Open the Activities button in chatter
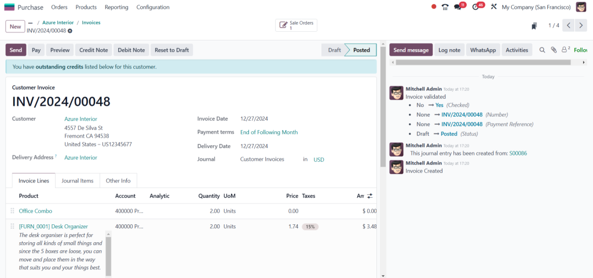This screenshot has height=278, width=593. [x=517, y=50]
